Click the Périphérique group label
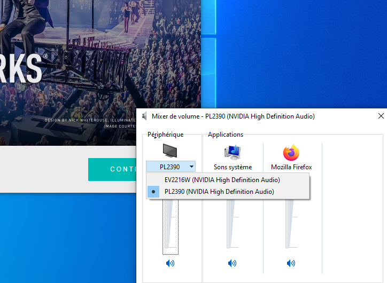The height and width of the screenshot is (283, 387). pos(165,135)
